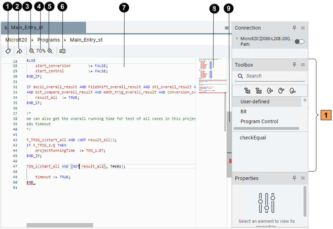Image resolution: width=333 pixels, height=229 pixels.
Task: Select the Program Control toolbox category
Action: click(259, 121)
